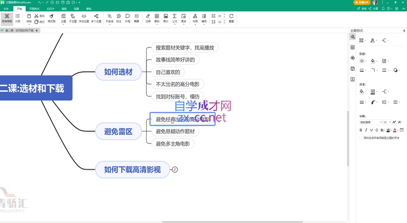Toggle bold font formatting
Viewport: 407px width, 223px height.
pyautogui.click(x=361, y=130)
